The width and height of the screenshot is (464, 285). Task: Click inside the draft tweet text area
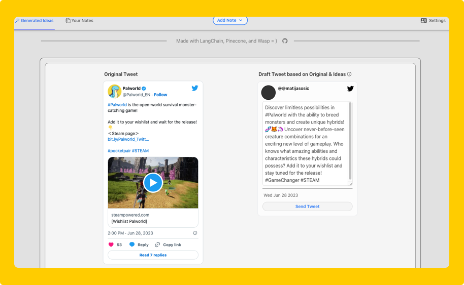[x=305, y=144]
